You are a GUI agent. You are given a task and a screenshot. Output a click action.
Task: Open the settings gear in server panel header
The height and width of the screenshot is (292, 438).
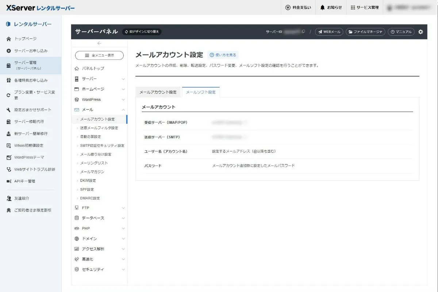[x=420, y=32]
